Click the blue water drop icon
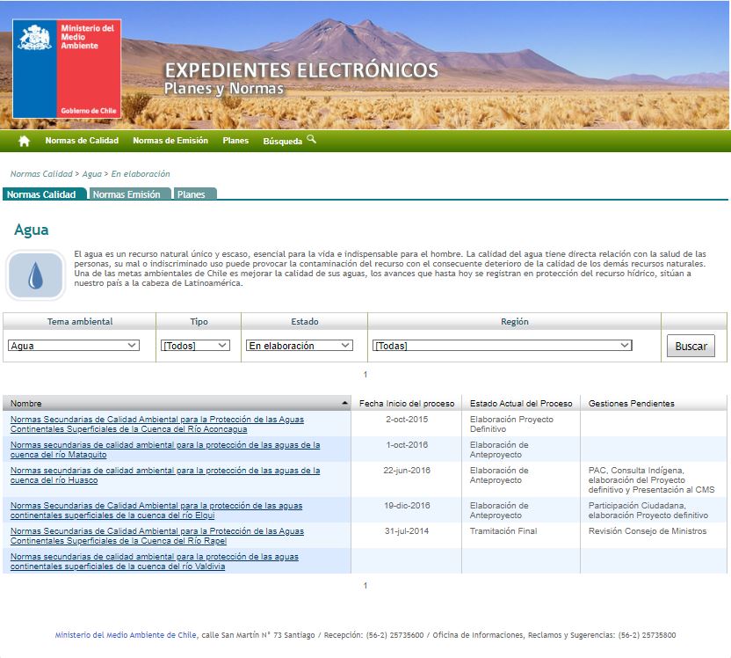The image size is (731, 658). point(35,275)
